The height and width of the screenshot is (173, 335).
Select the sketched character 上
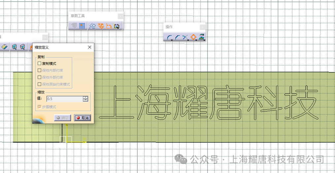(117, 103)
